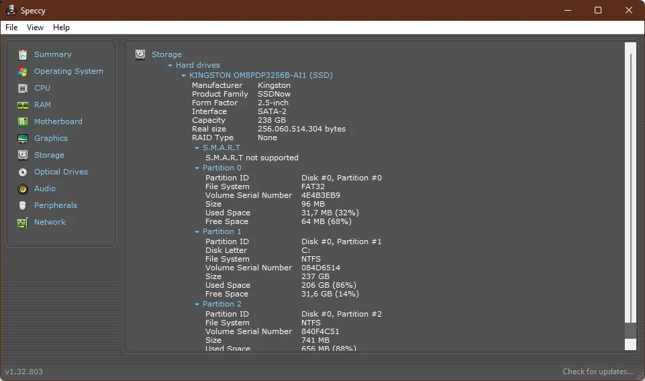Click the Check for updates link

coord(597,372)
